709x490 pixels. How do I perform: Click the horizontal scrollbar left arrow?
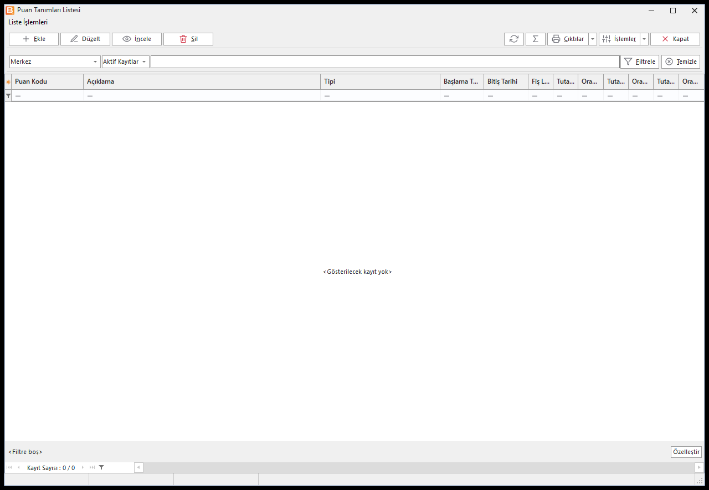(138, 467)
